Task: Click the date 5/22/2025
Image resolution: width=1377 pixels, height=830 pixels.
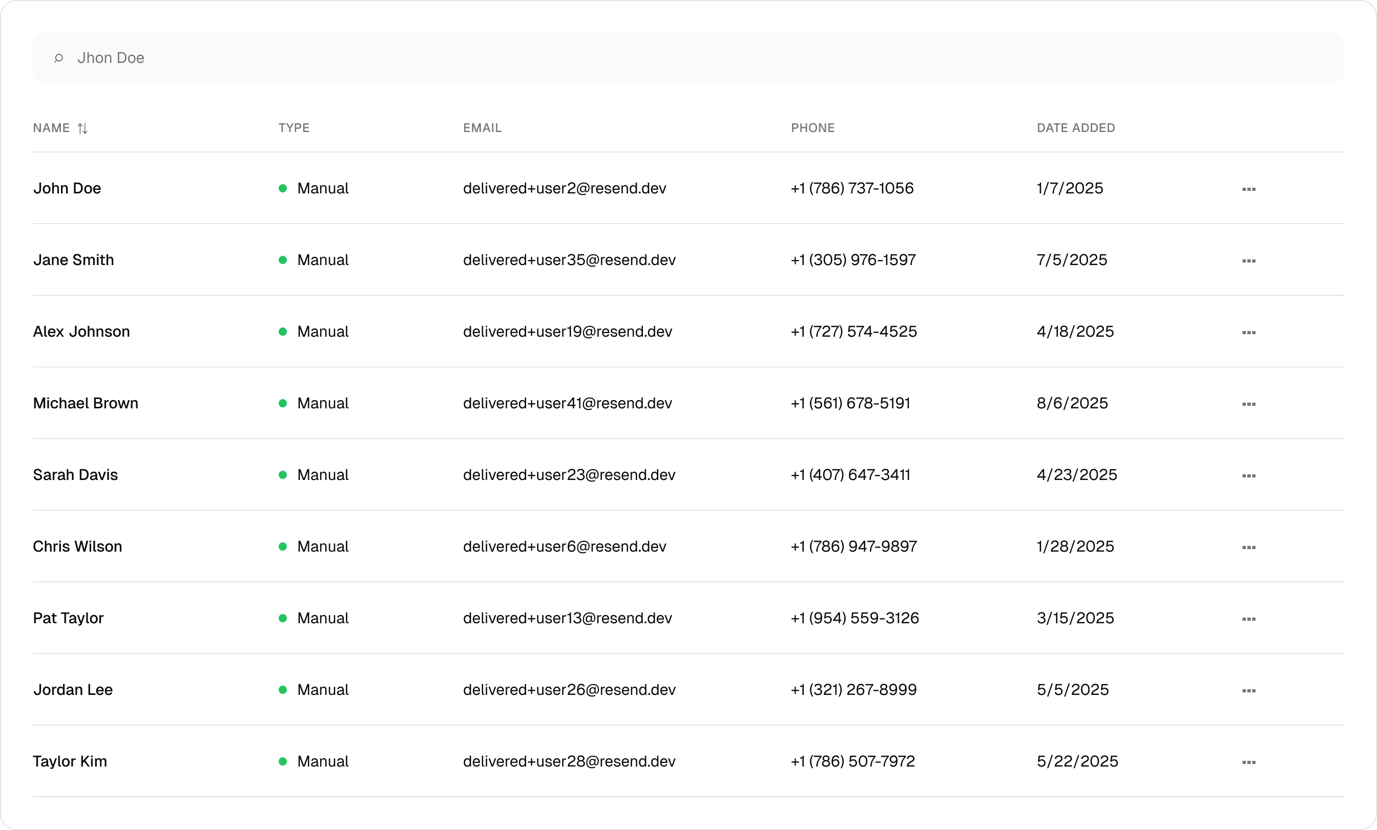Action: (x=1077, y=761)
